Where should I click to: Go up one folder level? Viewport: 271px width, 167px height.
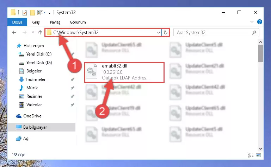pos(40,32)
